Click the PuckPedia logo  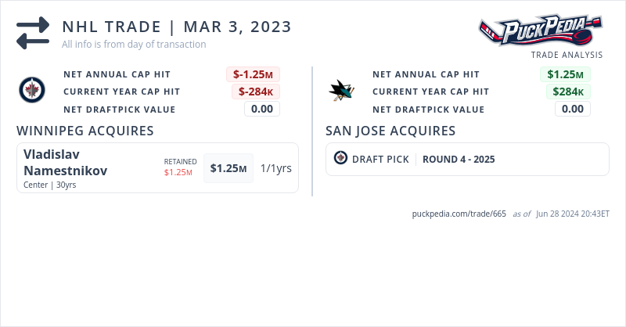(540, 31)
